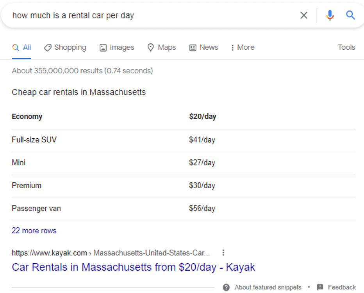
Task: Click the Images photo icon
Action: pos(103,47)
